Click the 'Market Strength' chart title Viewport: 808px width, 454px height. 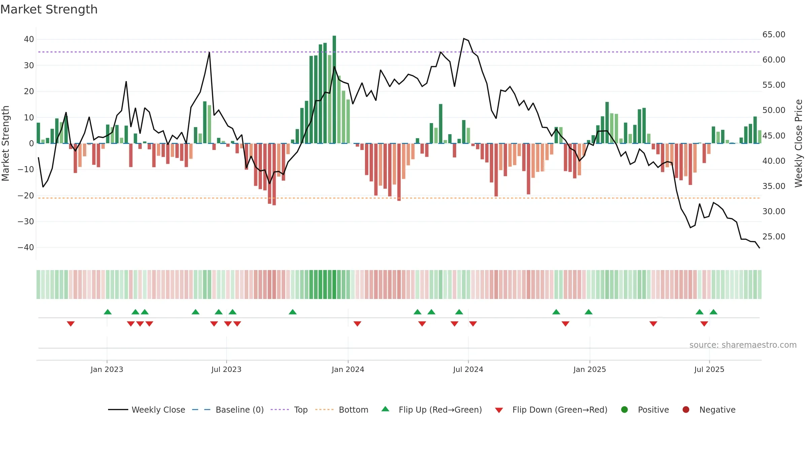49,9
